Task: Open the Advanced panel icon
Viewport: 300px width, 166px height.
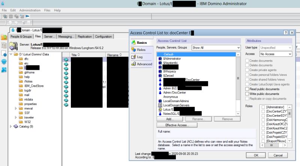Action: pos(133,64)
